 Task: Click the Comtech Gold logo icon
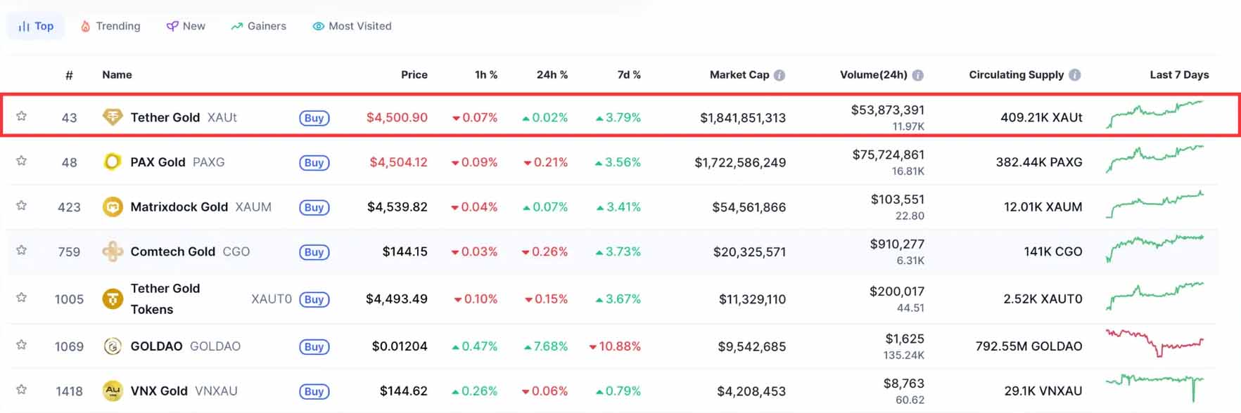[x=113, y=251]
